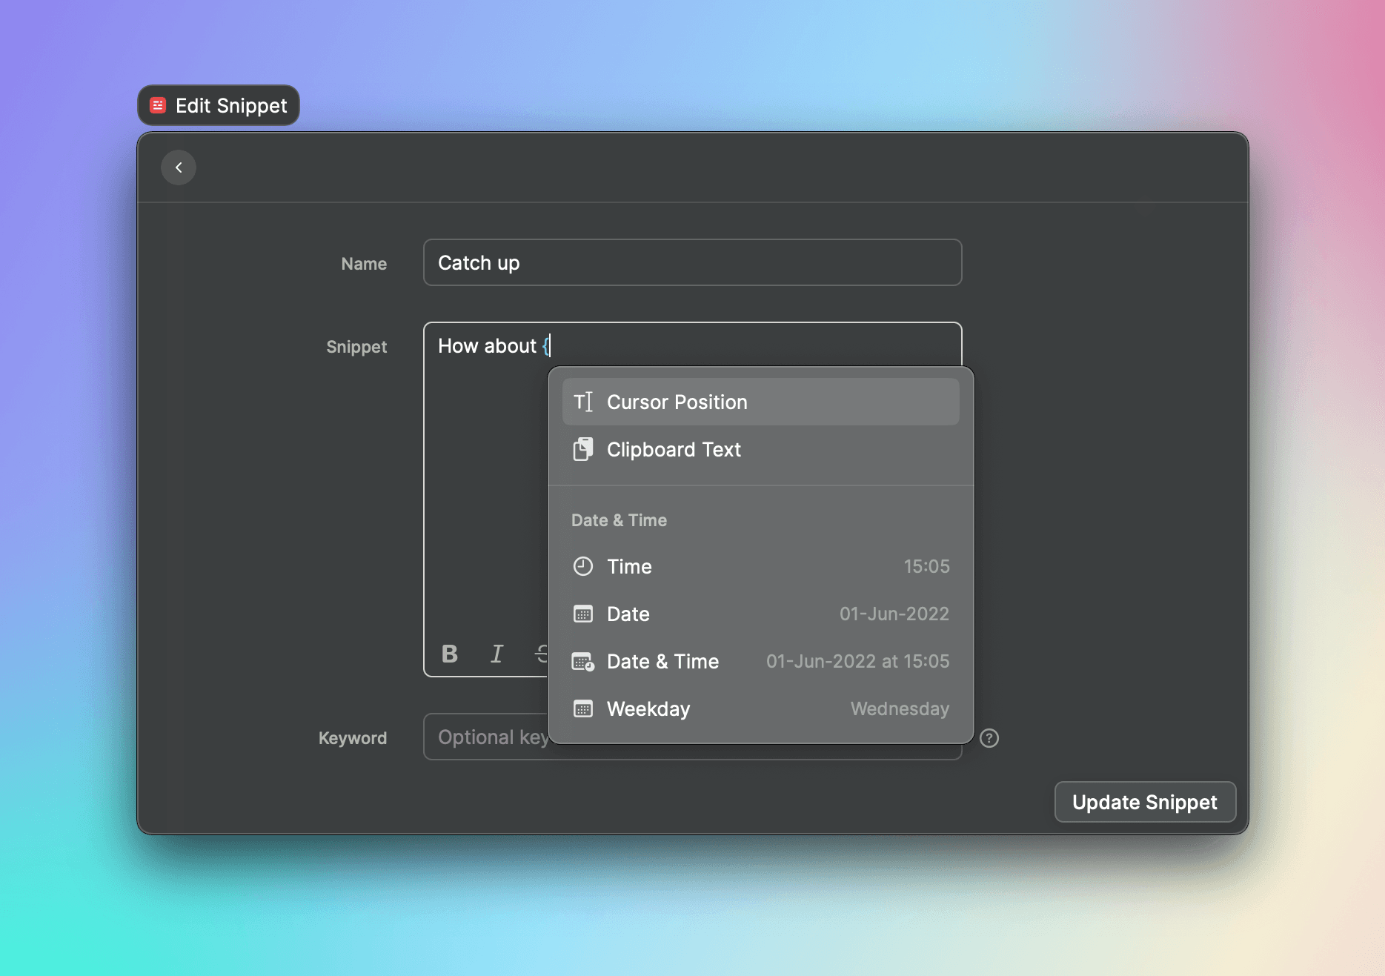
Task: Click the Name field label
Action: click(x=364, y=264)
